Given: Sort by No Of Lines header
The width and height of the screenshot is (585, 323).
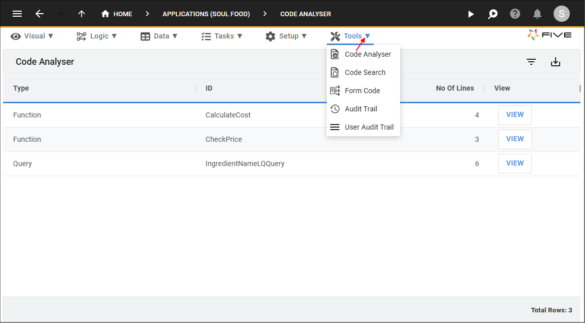Looking at the screenshot, I should (x=455, y=89).
